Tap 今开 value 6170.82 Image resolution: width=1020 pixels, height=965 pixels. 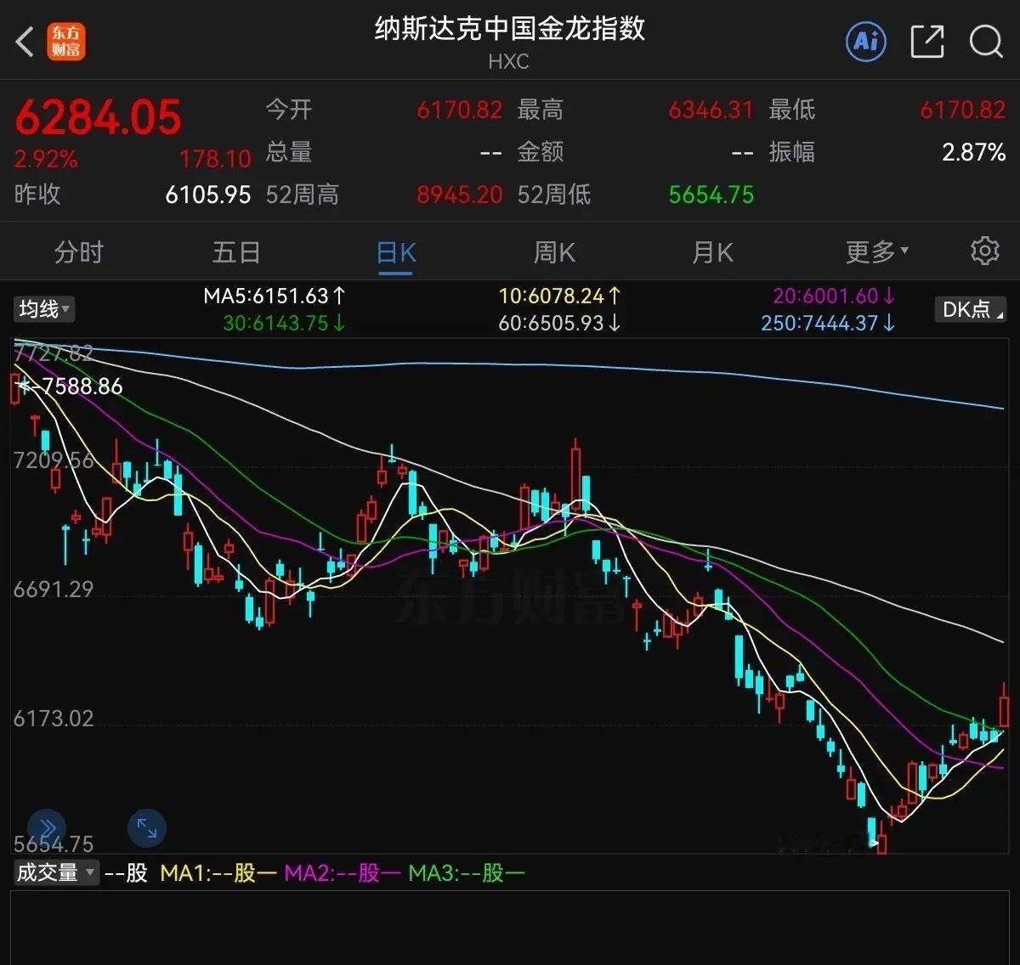(460, 110)
